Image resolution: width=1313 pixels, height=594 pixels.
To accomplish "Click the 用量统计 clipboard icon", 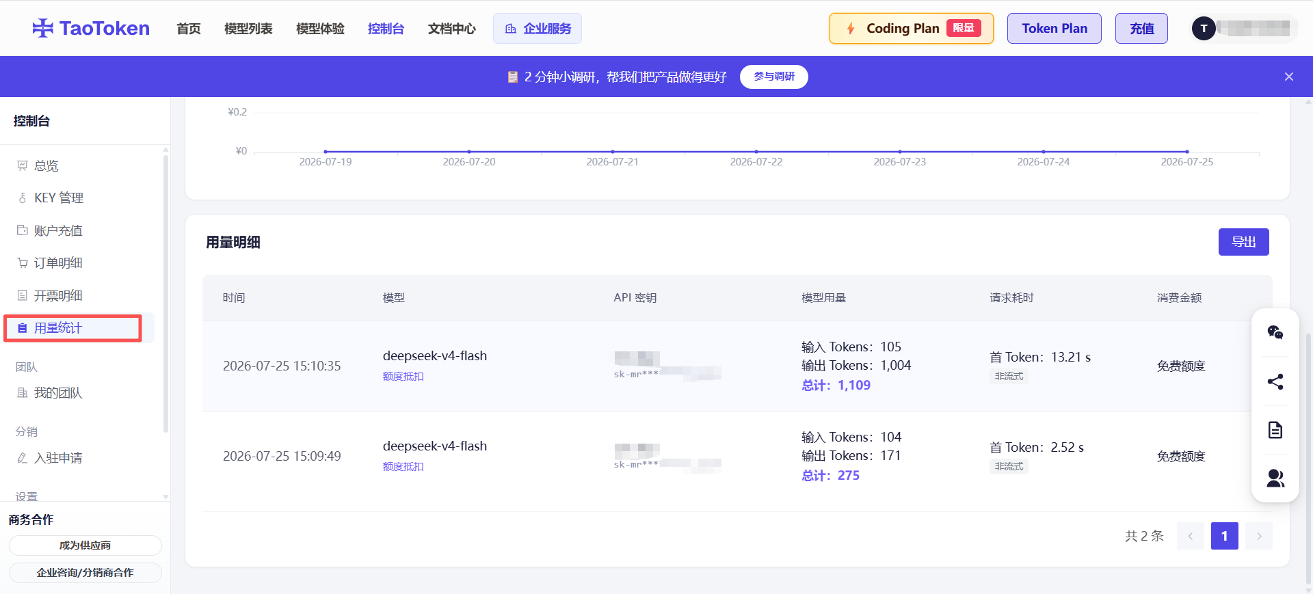I will (22, 328).
